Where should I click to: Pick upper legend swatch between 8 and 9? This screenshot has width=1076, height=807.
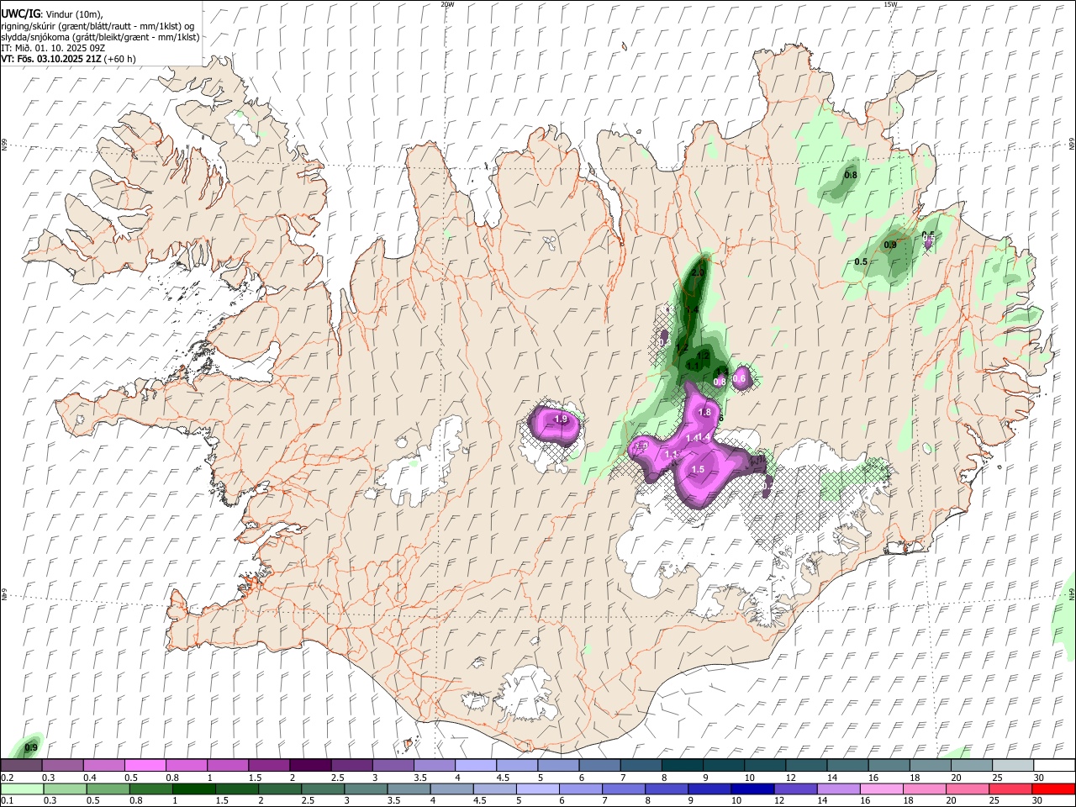[682, 765]
